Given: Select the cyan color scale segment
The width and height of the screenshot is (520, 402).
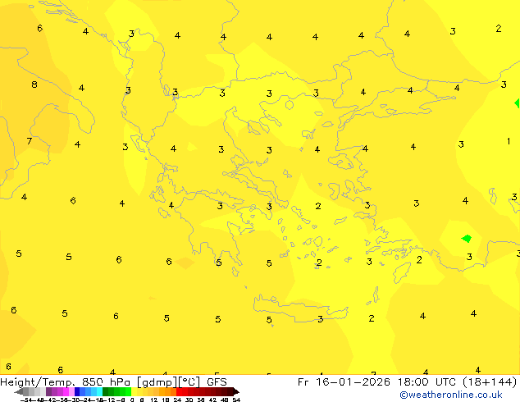Looking at the screenshot, I should click(100, 391).
